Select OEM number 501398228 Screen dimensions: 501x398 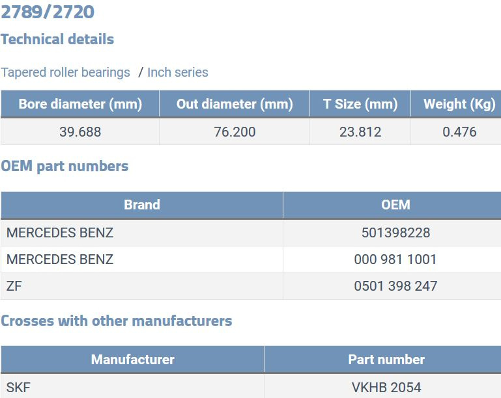(395, 232)
